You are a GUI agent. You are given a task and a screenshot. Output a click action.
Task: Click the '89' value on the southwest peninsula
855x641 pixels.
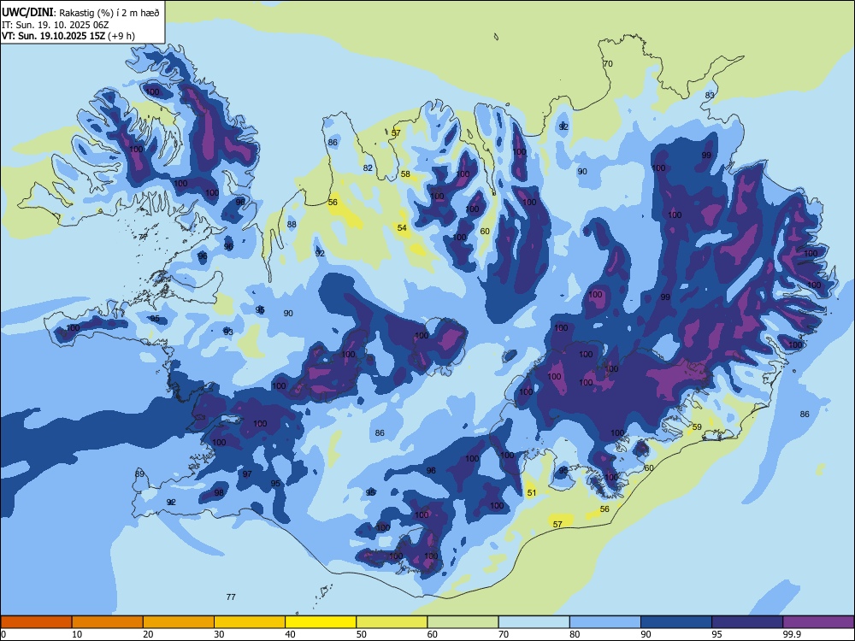(x=139, y=473)
